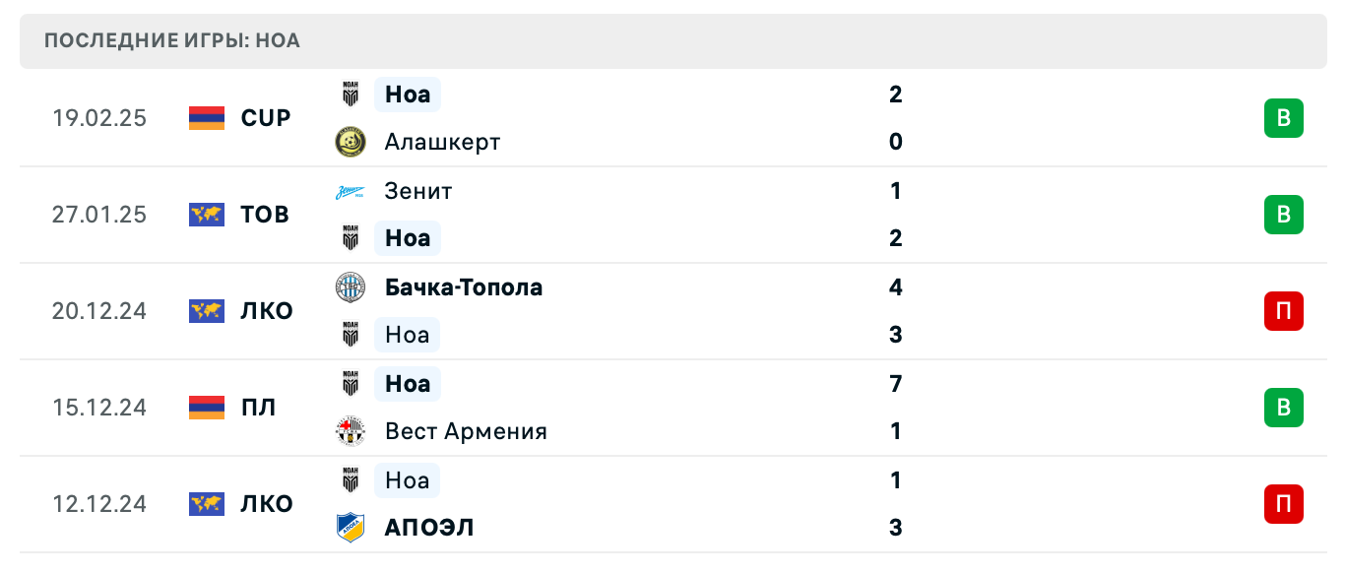1345x573 pixels.
Task: Click the red П badge for Бачка-Топола game
Action: coord(1283,310)
